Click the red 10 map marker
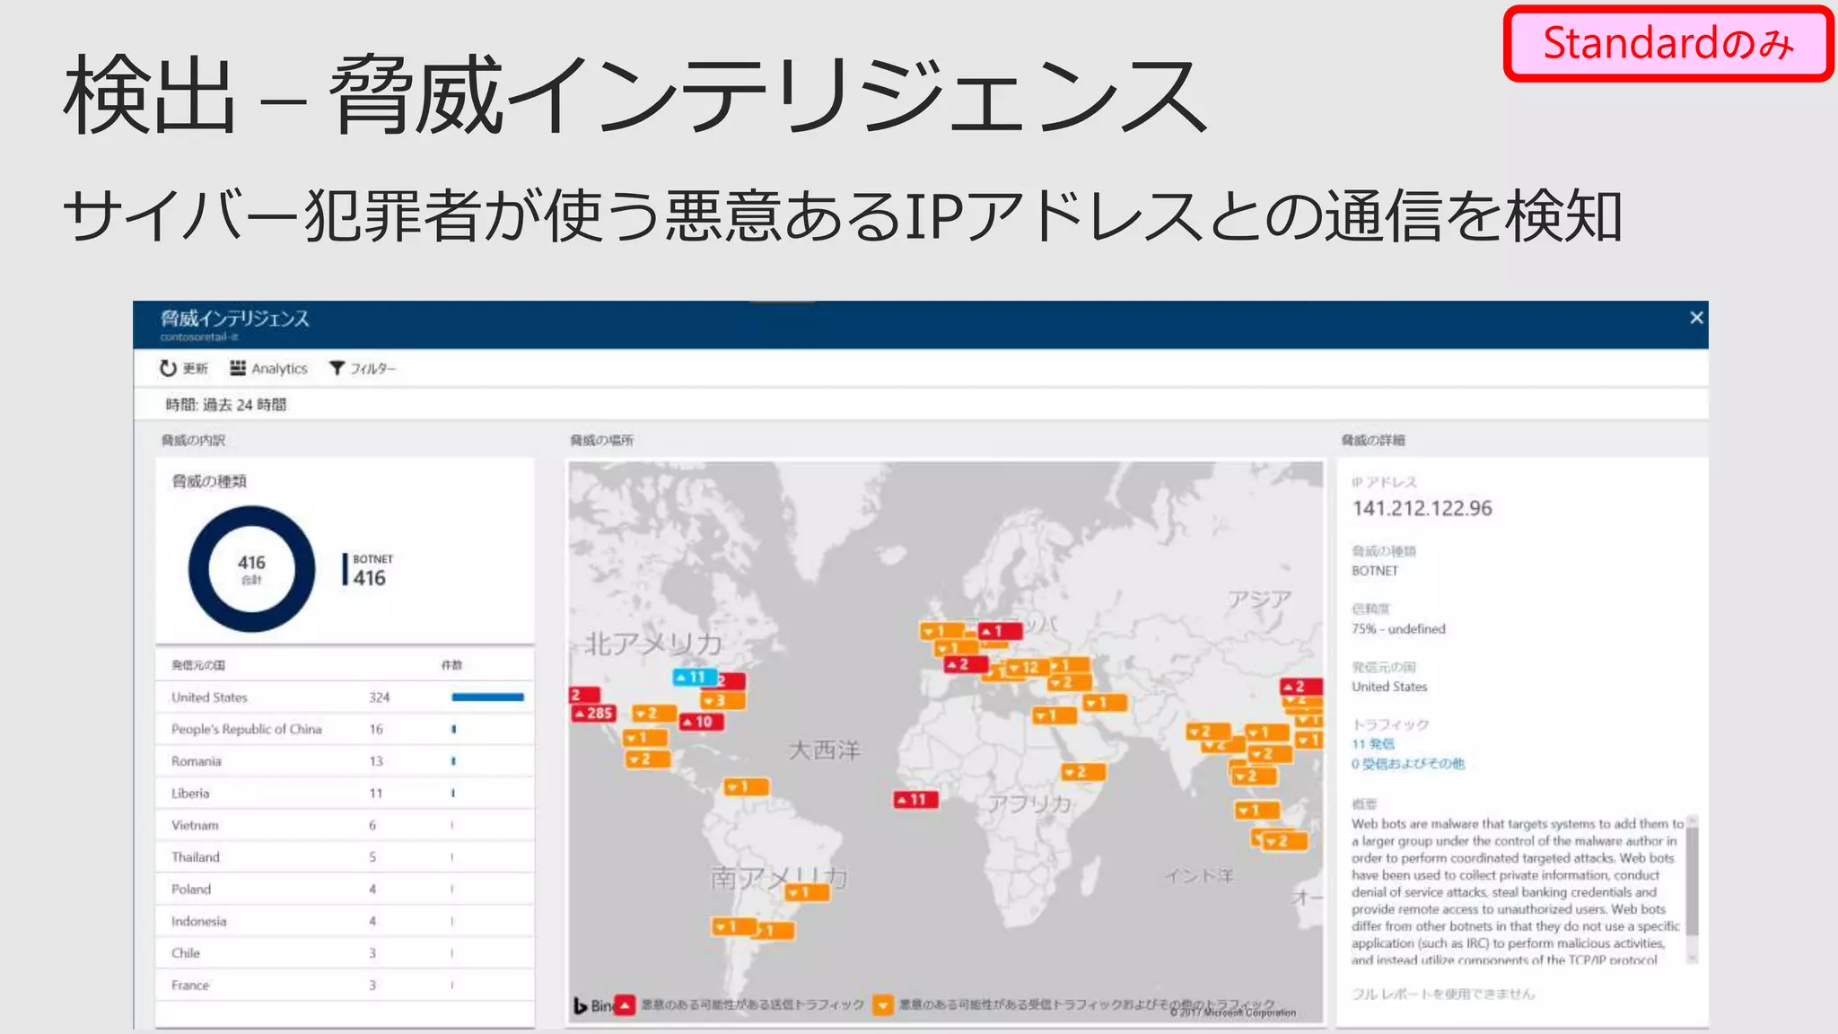Screen dimensions: 1838x1034 click(x=700, y=722)
